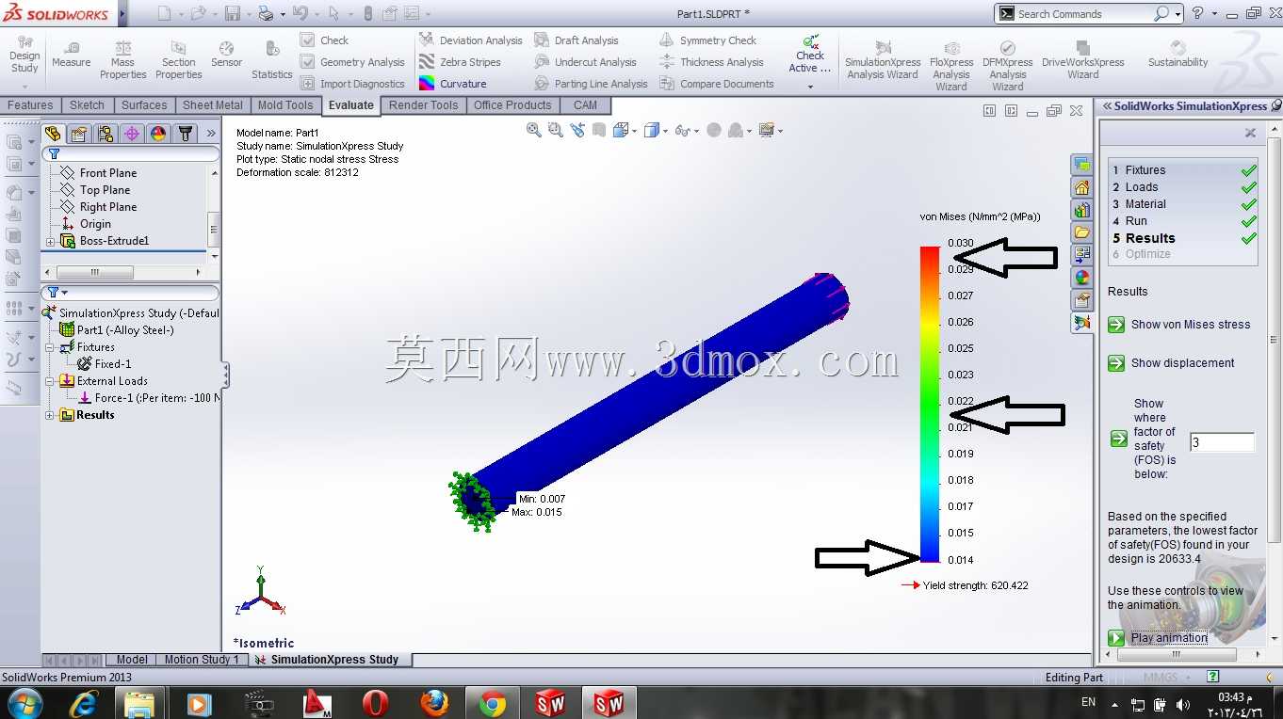1283x719 pixels.
Task: Run Draft Analysis
Action: 576,40
